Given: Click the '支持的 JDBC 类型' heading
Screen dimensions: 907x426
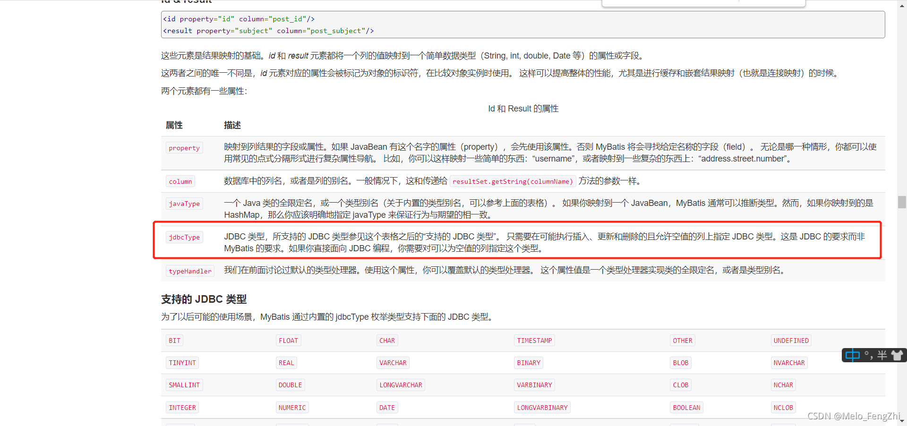Looking at the screenshot, I should [x=204, y=299].
